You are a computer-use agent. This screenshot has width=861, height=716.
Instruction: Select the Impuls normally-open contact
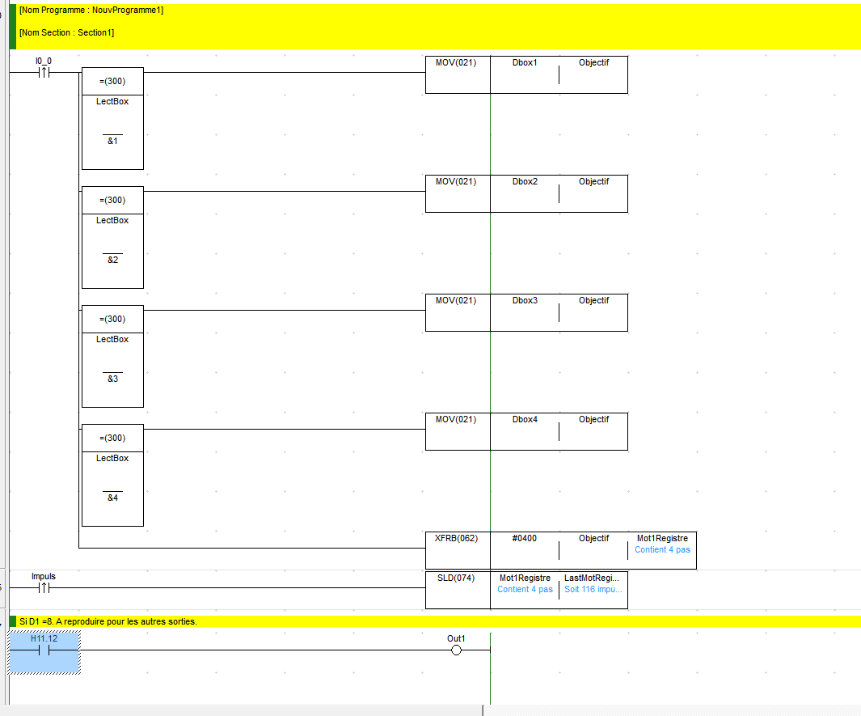pyautogui.click(x=44, y=588)
